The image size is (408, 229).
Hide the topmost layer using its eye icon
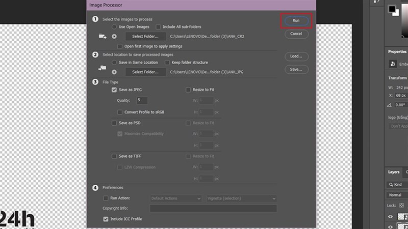[x=390, y=217]
